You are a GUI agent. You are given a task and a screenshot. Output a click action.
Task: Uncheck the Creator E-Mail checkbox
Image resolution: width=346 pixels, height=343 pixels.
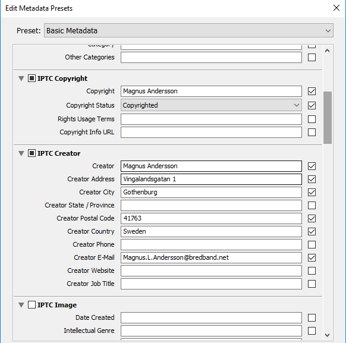click(312, 257)
